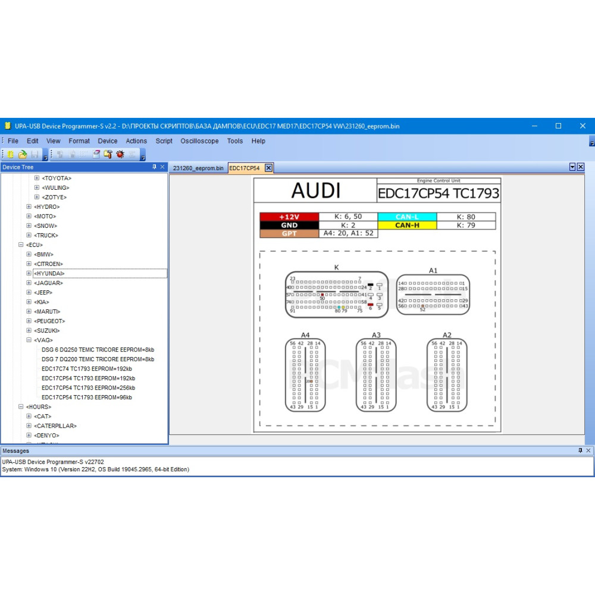595x595 pixels.
Task: Select EDC17CP54 TC1793 EEPROM=96kb
Action: [87, 397]
